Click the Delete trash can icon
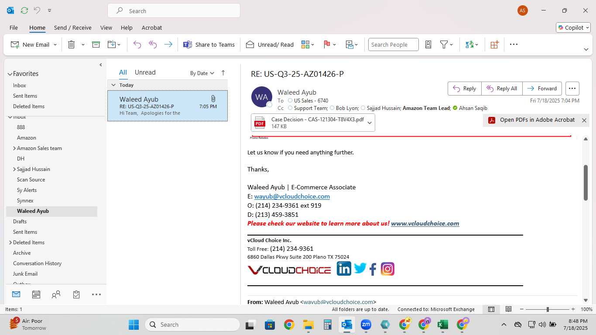Viewport: 596px width, 335px height. tap(72, 44)
